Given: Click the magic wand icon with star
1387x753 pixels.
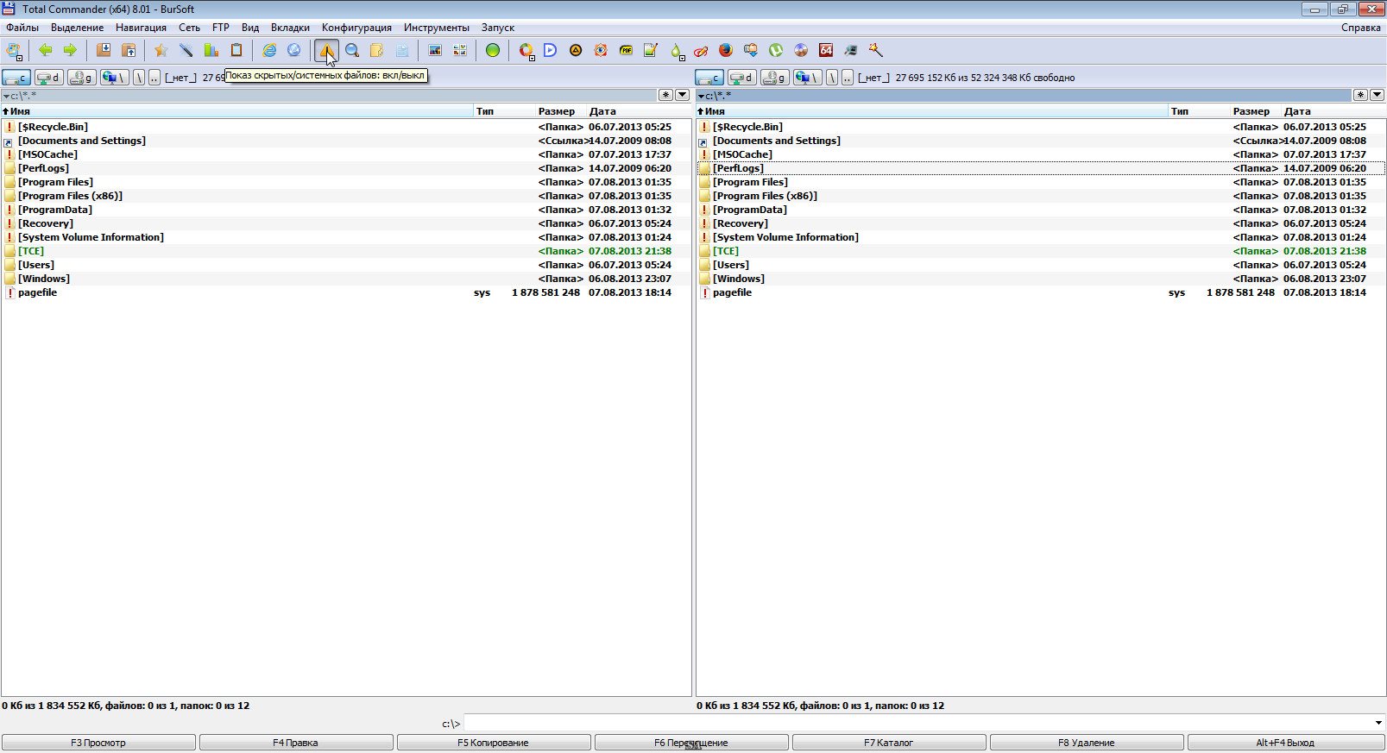Looking at the screenshot, I should [876, 50].
